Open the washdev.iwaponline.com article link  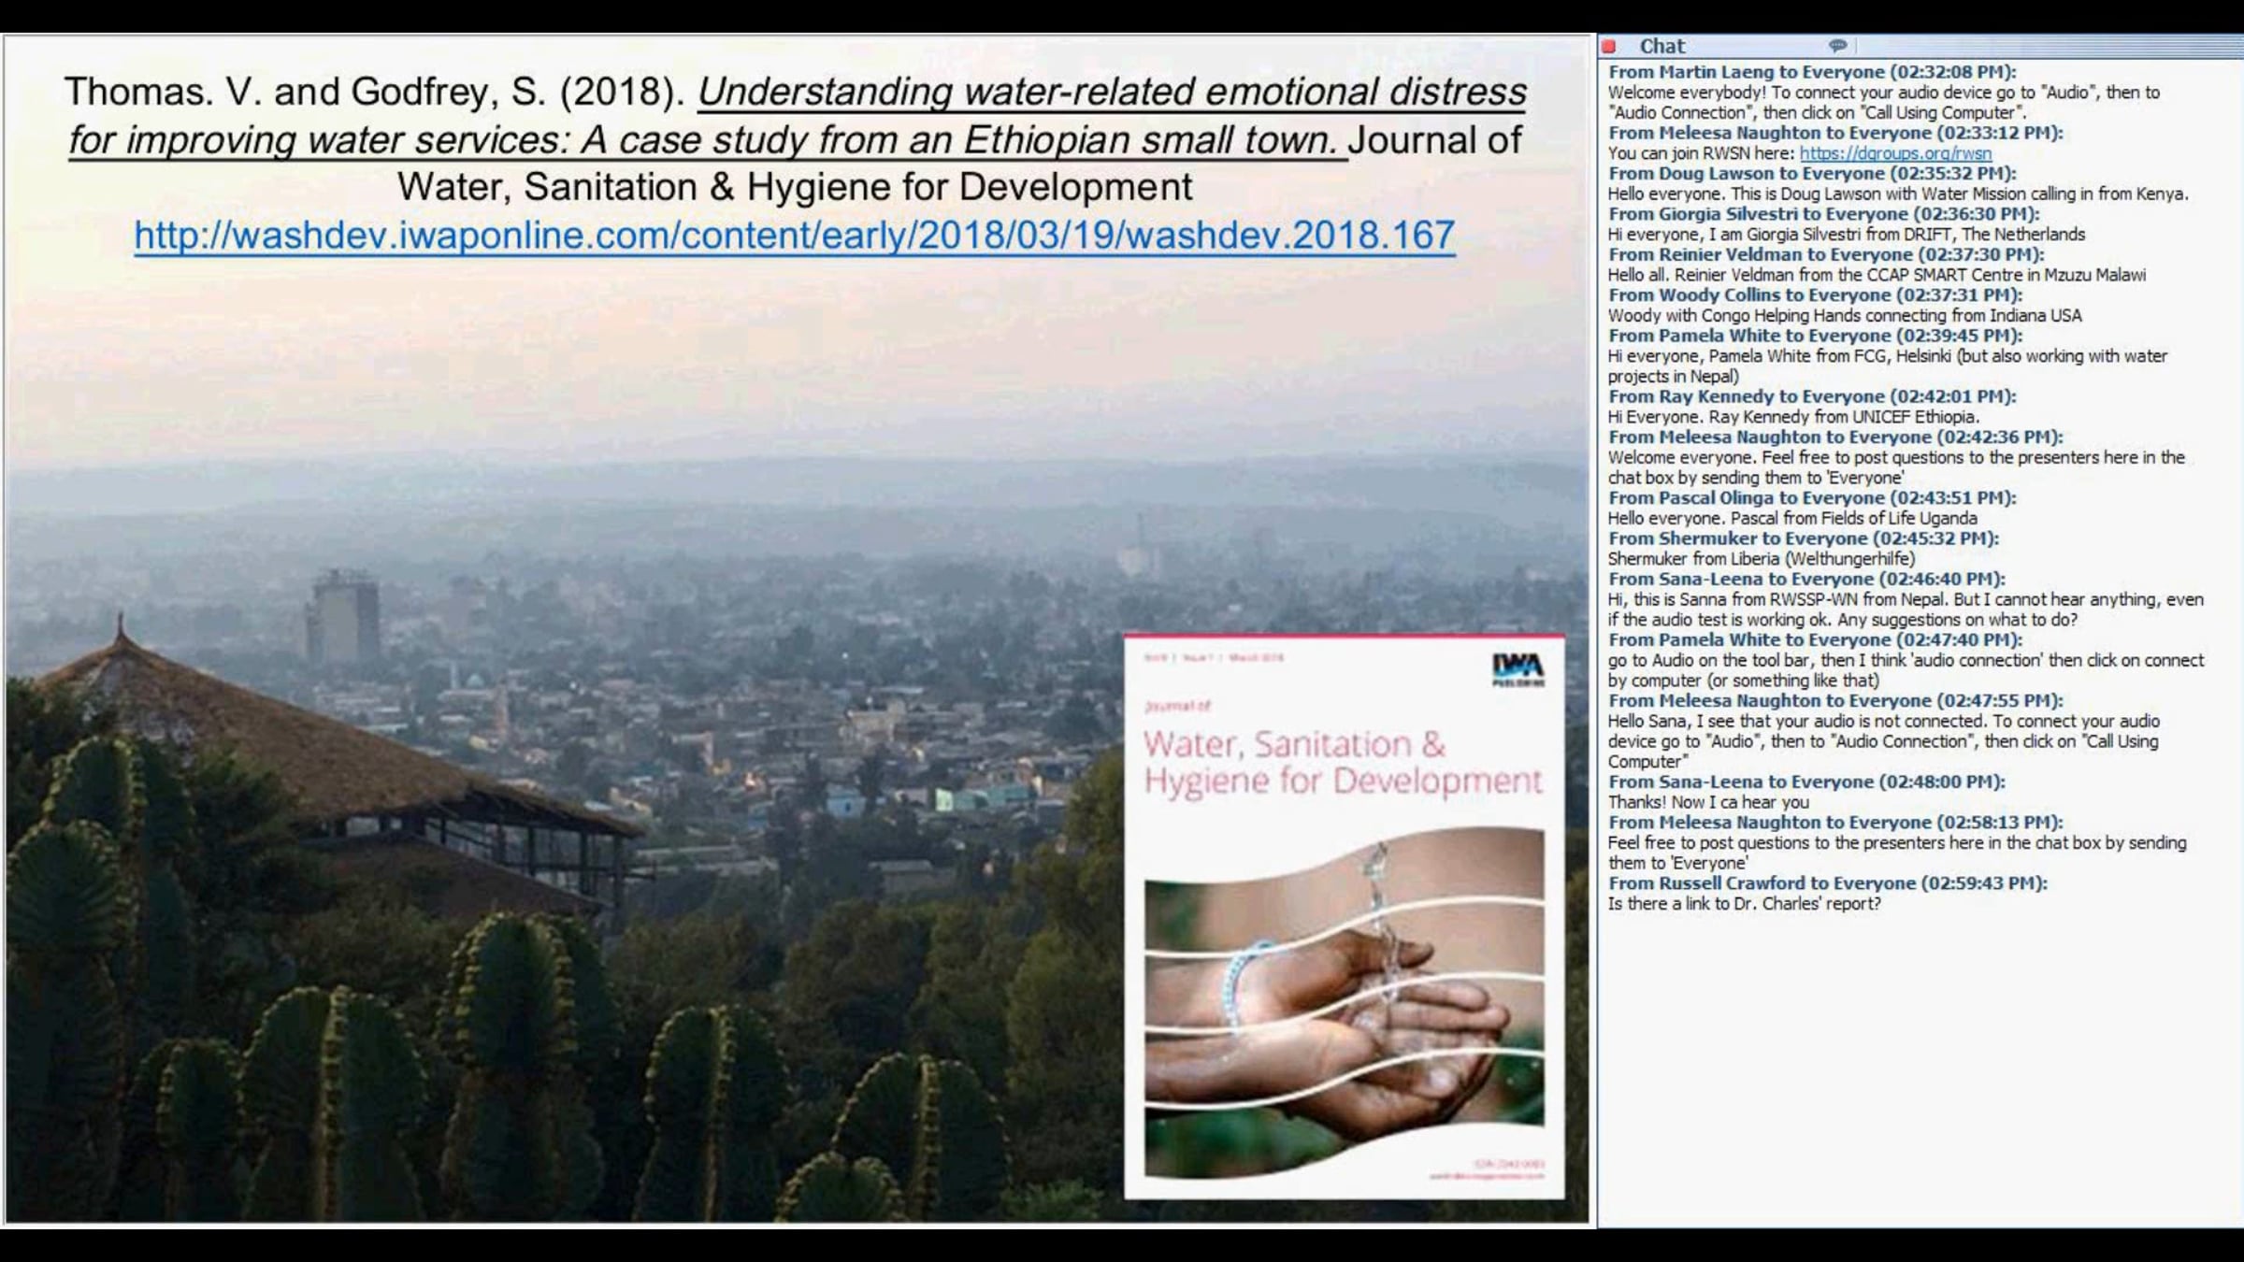point(794,236)
